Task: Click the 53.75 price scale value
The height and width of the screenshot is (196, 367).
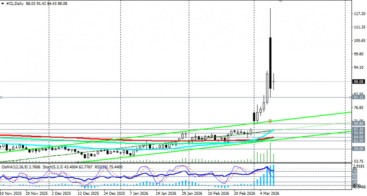Action: pos(360,161)
